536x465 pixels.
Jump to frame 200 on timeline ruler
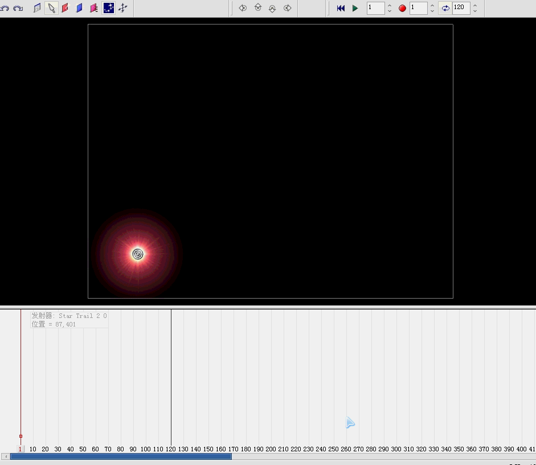coord(271,449)
